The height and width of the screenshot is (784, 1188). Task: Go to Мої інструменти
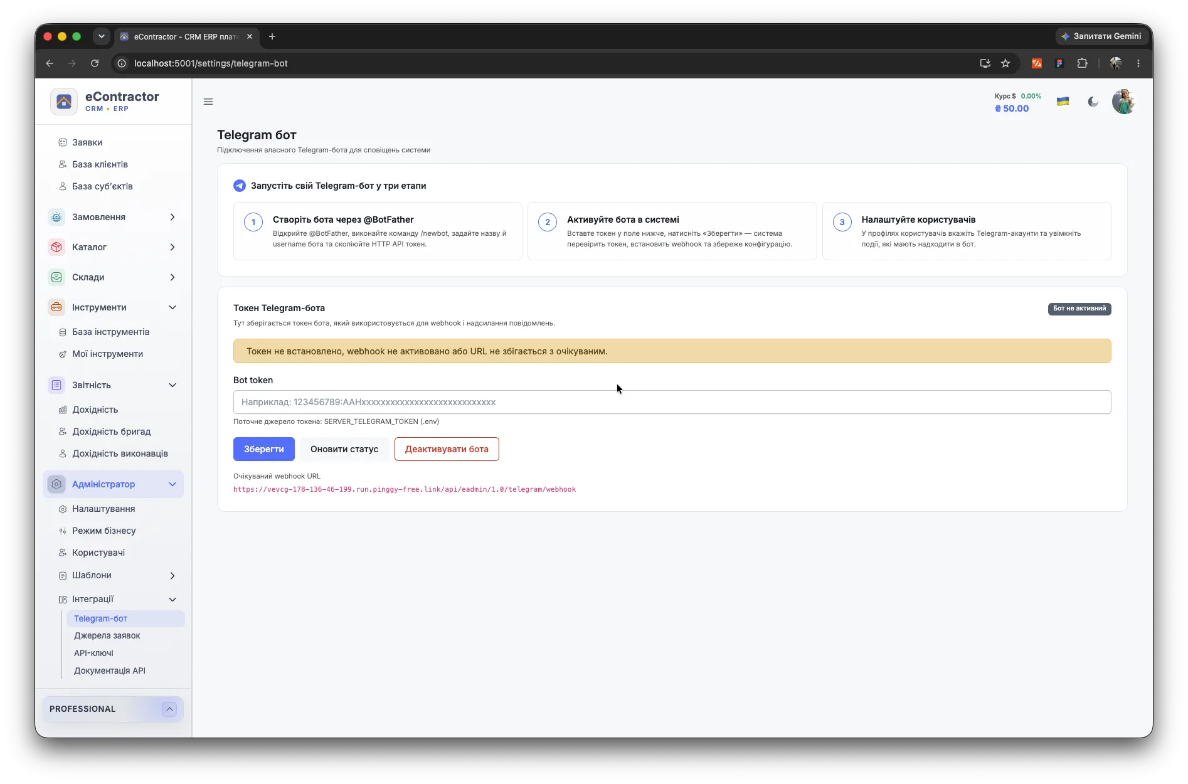click(x=107, y=354)
